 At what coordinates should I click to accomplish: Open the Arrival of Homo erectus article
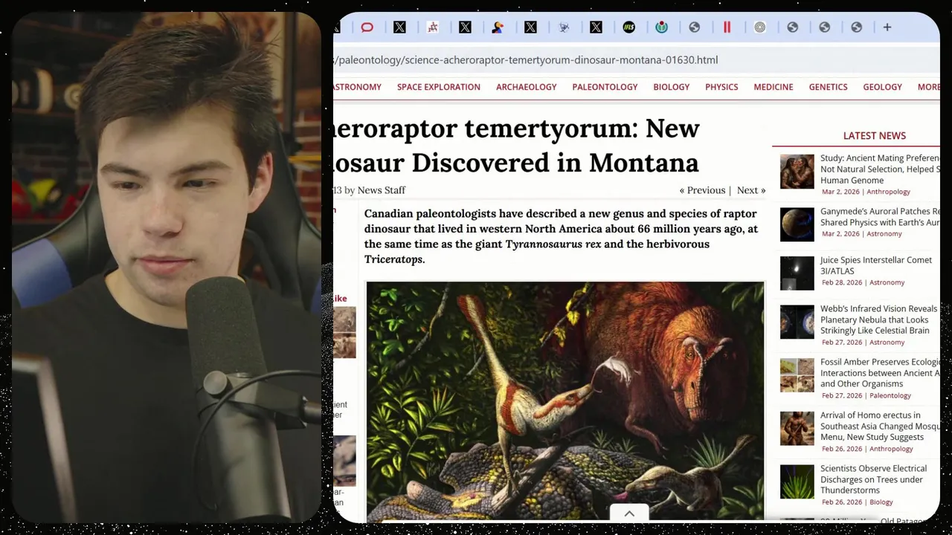click(880, 426)
